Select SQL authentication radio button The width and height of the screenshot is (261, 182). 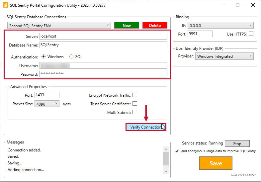(x=71, y=56)
